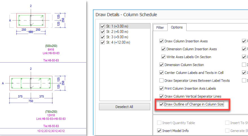Disable the Insert Model Info checkbox

(160, 131)
